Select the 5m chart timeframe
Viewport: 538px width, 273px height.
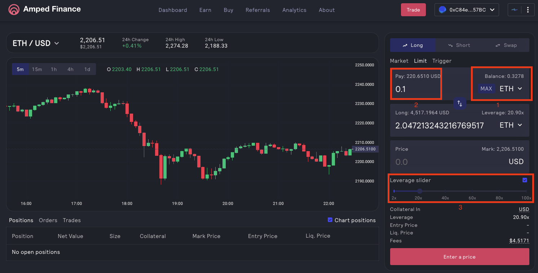(x=20, y=69)
